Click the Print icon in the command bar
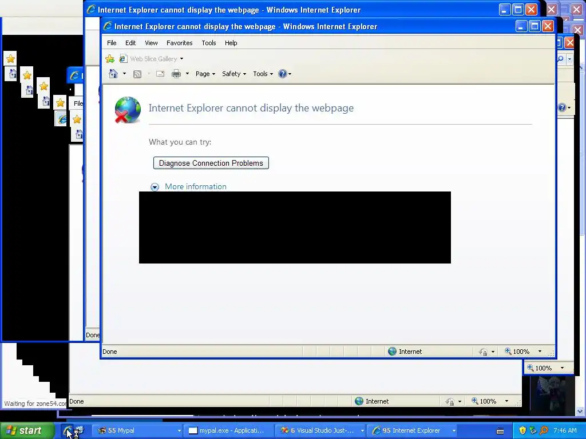The image size is (586, 439). (176, 74)
